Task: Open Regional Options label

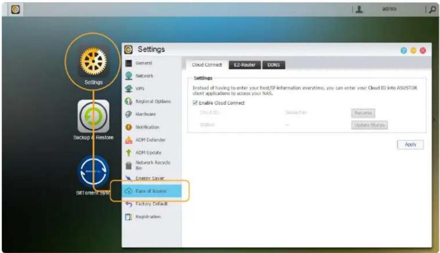Action: click(153, 101)
